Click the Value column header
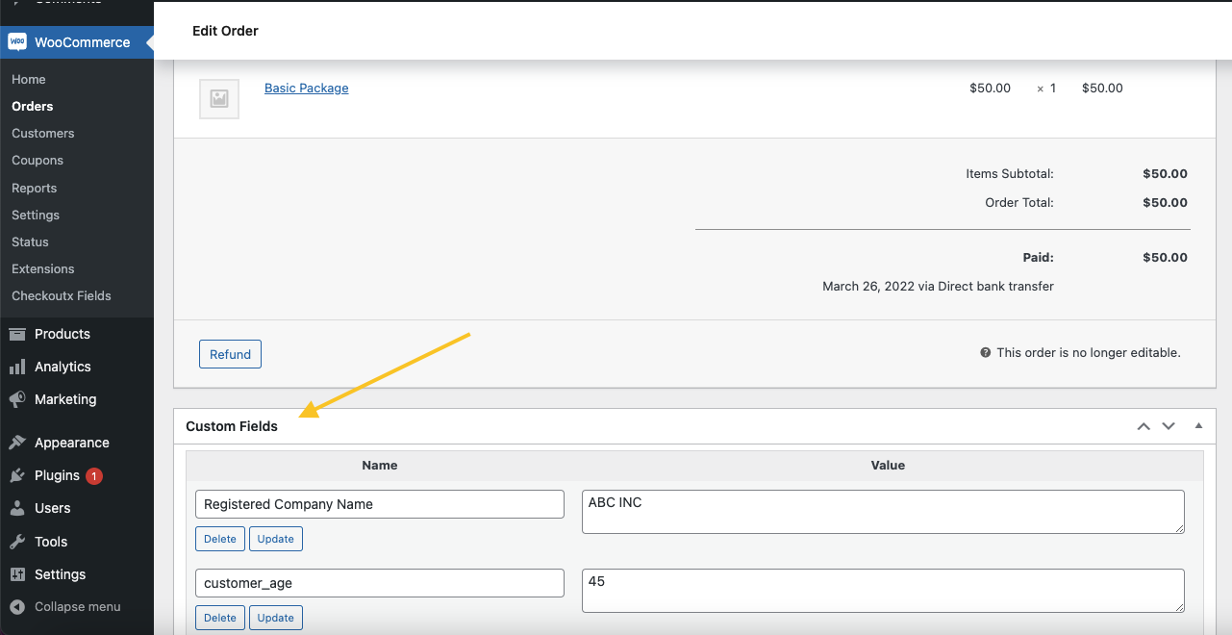The height and width of the screenshot is (635, 1232). [x=888, y=465]
